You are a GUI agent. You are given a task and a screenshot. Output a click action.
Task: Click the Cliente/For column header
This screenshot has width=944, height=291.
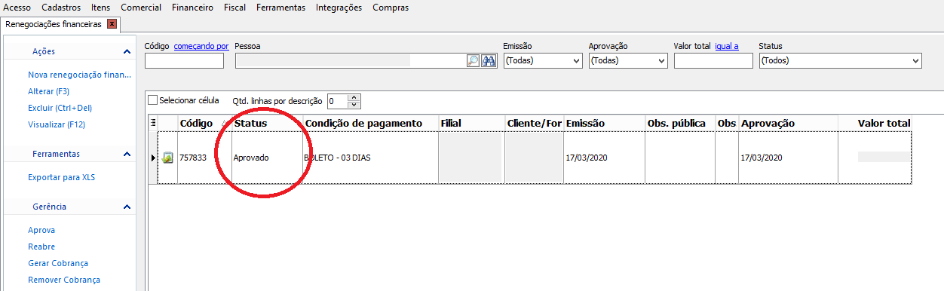pos(534,123)
